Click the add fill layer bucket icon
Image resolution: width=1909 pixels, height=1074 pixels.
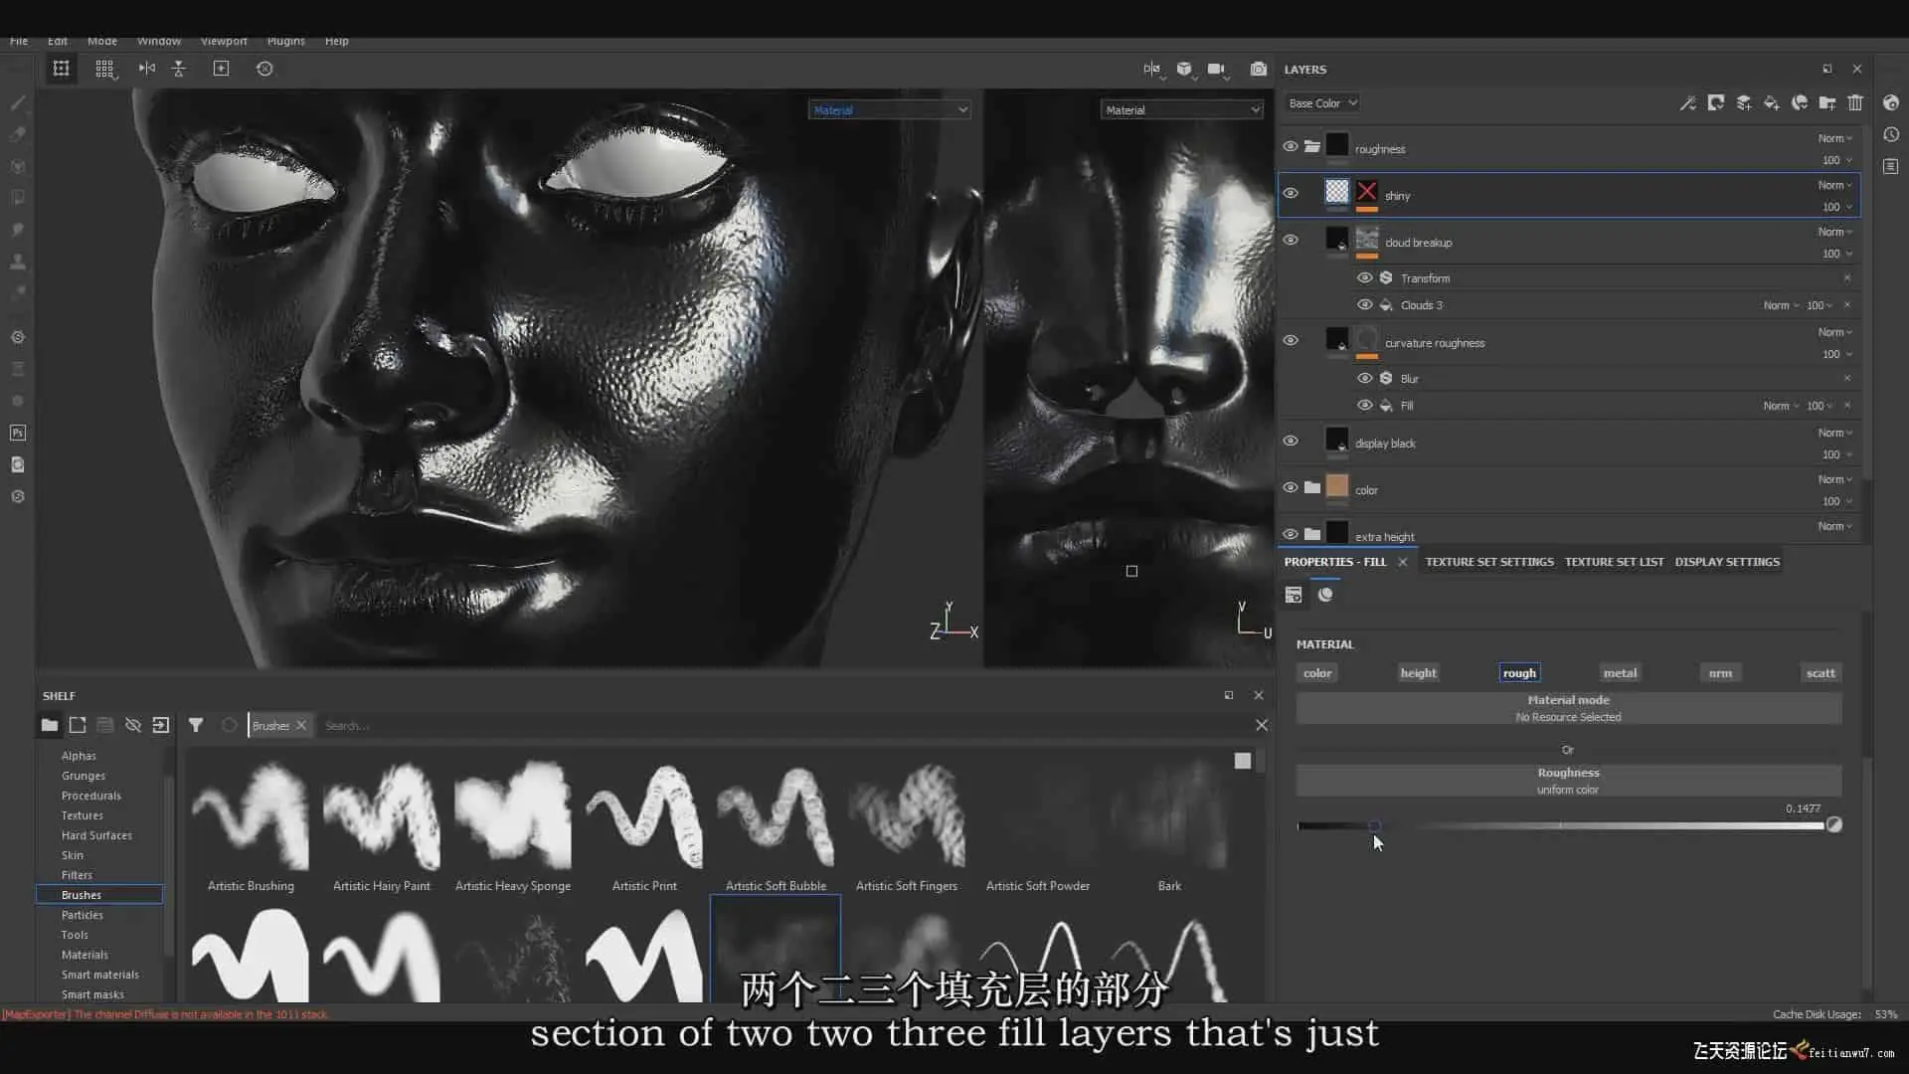1772,102
